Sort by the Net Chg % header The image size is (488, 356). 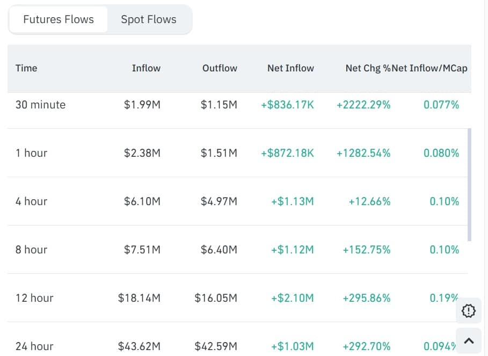click(367, 68)
